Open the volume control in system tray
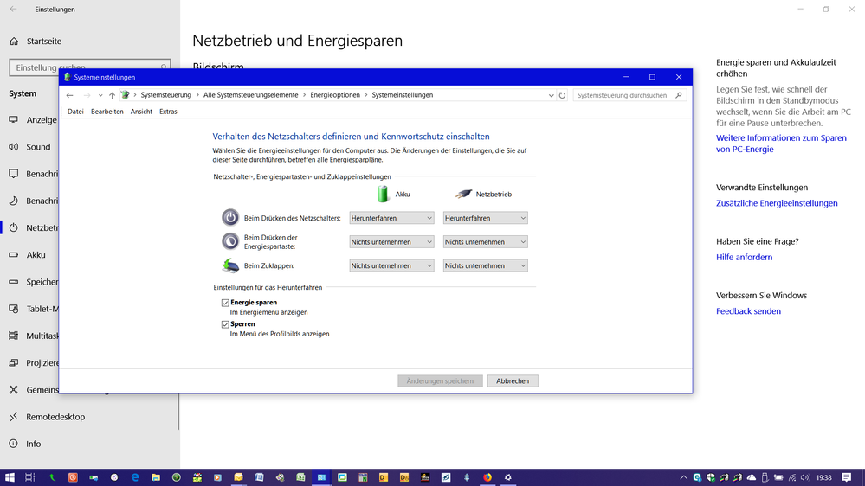The height and width of the screenshot is (486, 865). click(x=805, y=477)
